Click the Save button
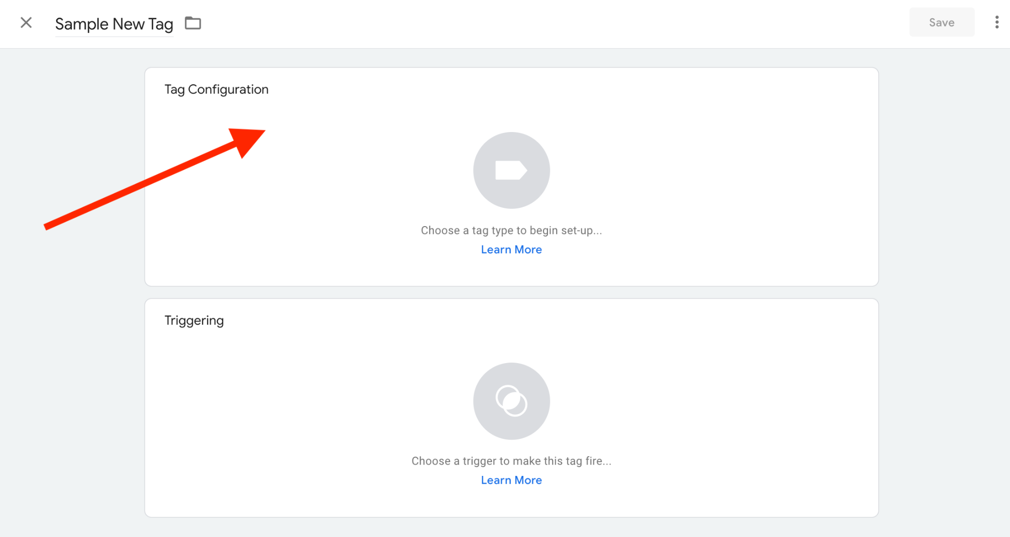Image resolution: width=1010 pixels, height=537 pixels. 941,22
